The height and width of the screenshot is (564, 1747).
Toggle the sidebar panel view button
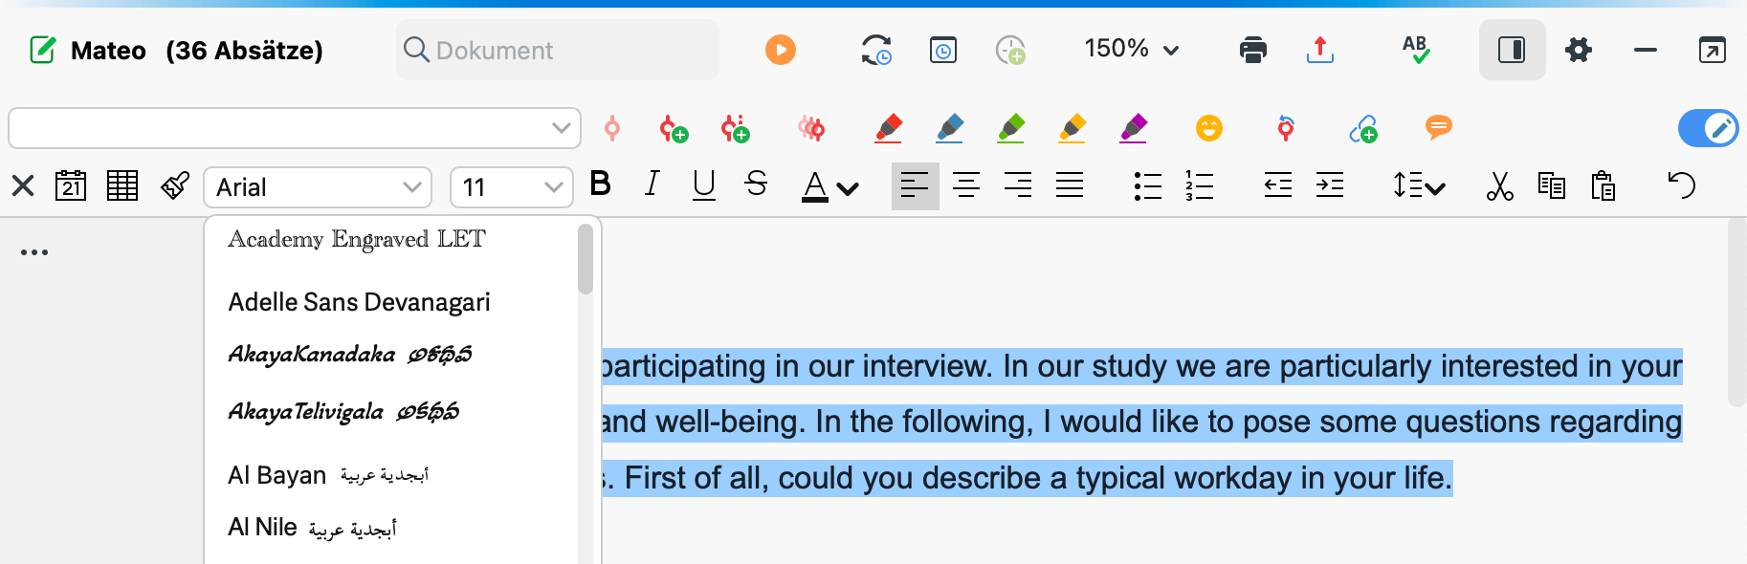pyautogui.click(x=1512, y=50)
